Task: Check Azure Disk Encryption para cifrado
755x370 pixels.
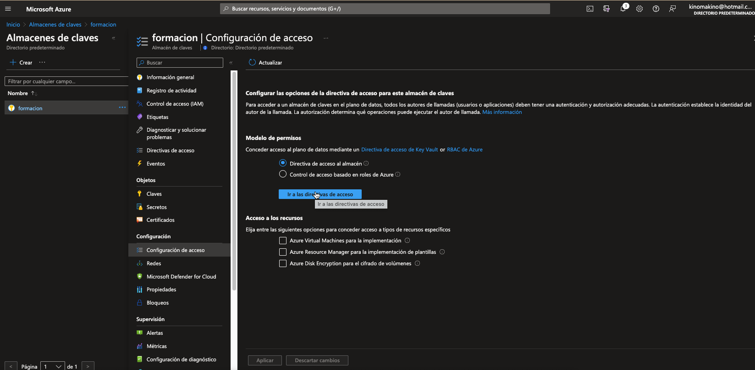Action: (283, 263)
